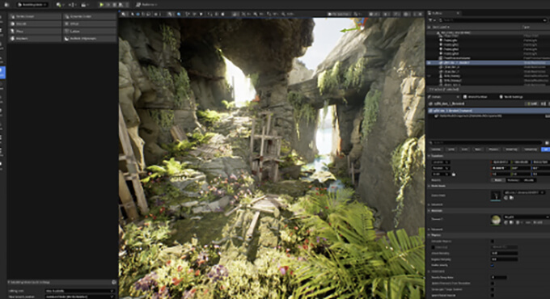The height and width of the screenshot is (299, 550).
Task: Open the first quick settings dropdown at bottom left
Action: [x=80, y=291]
